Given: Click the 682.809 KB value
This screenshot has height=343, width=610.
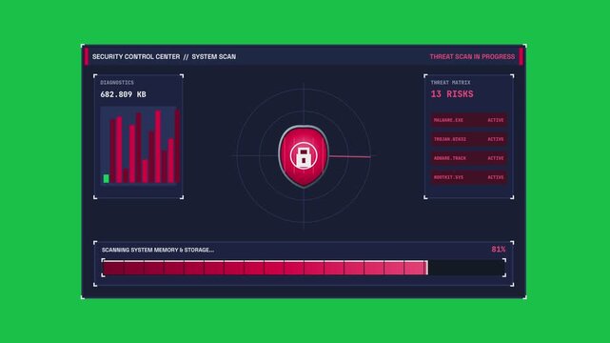Looking at the screenshot, I should pyautogui.click(x=124, y=94).
